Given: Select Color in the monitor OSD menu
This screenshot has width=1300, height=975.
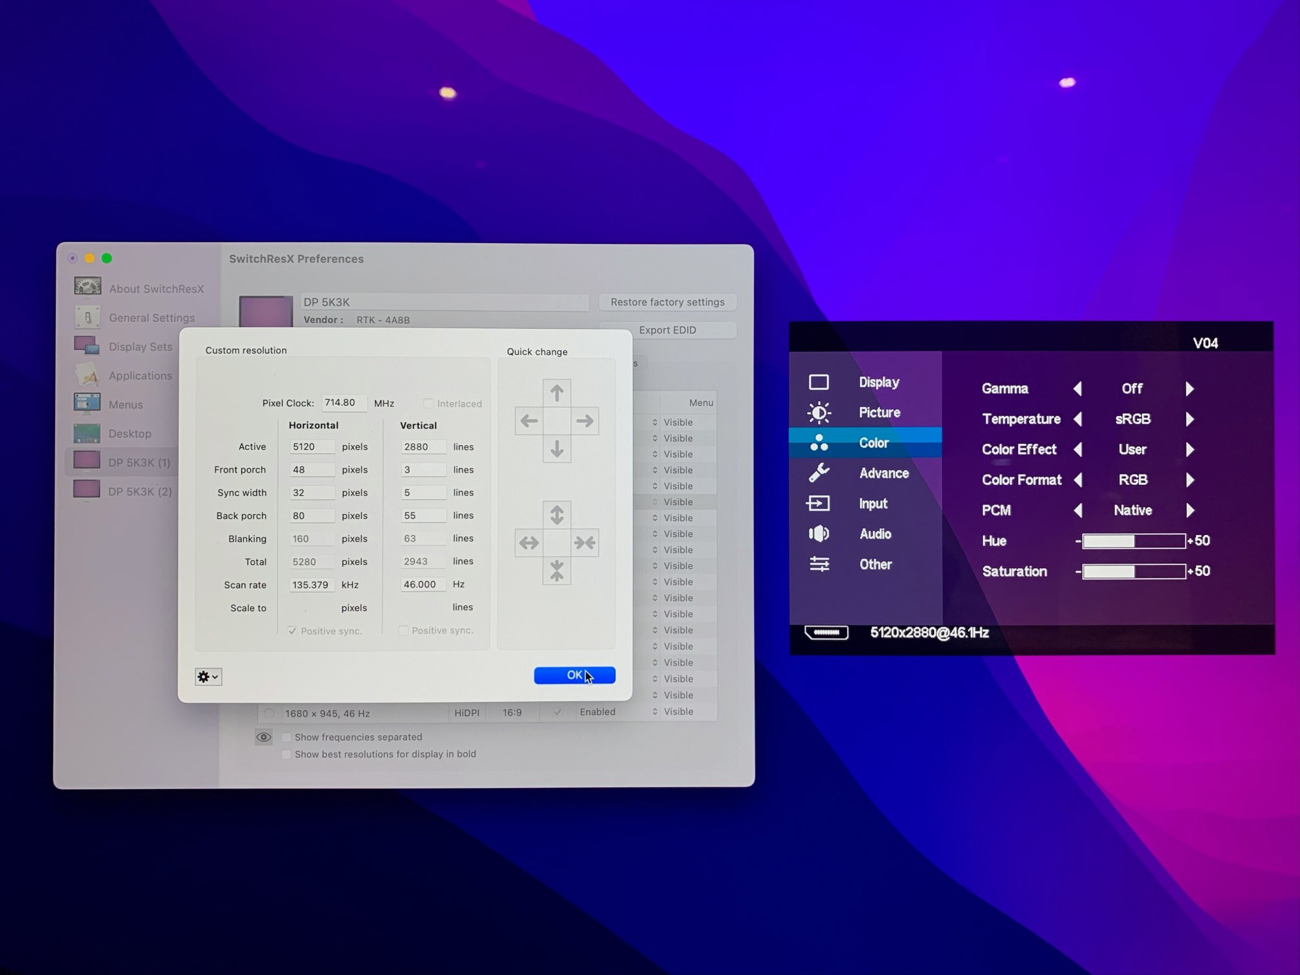Looking at the screenshot, I should (873, 443).
